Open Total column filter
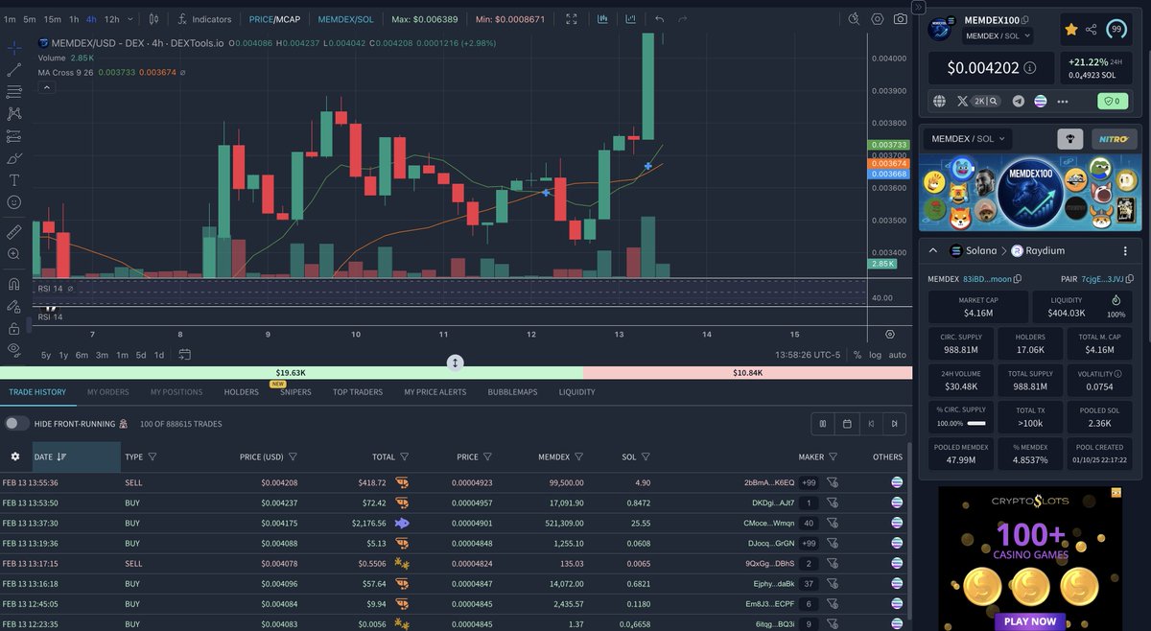1151x631 pixels. pyautogui.click(x=404, y=456)
